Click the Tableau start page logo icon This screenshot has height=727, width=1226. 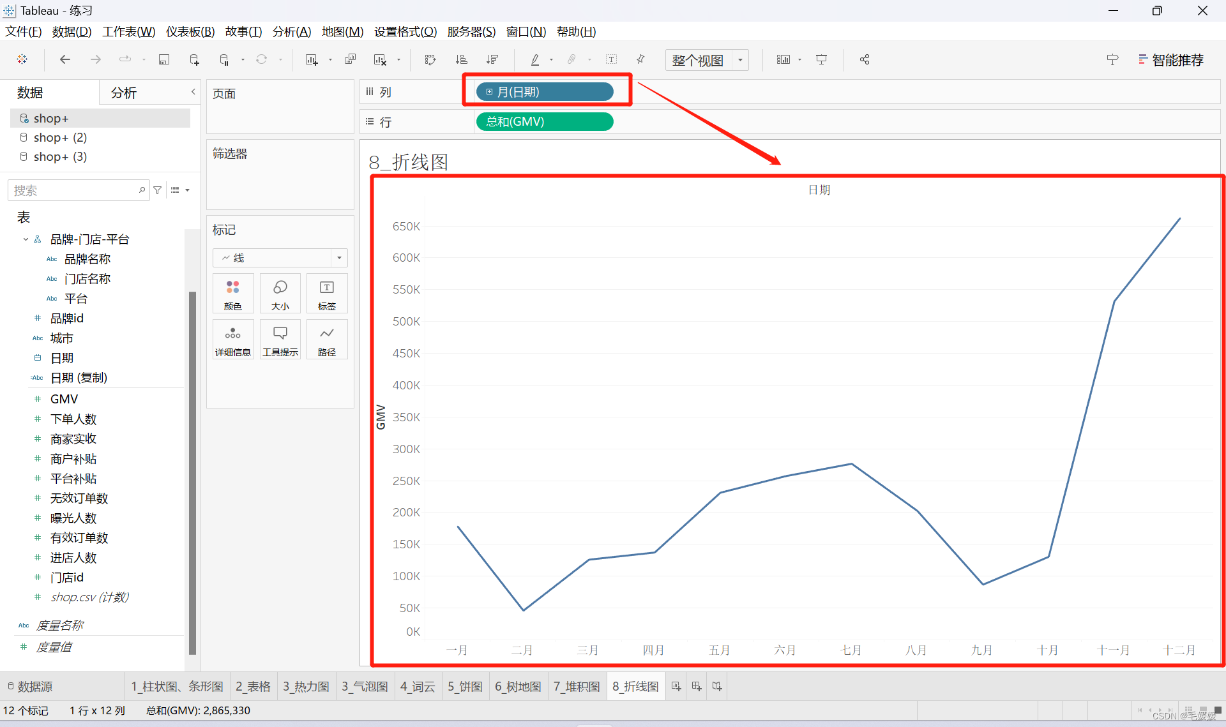point(22,59)
